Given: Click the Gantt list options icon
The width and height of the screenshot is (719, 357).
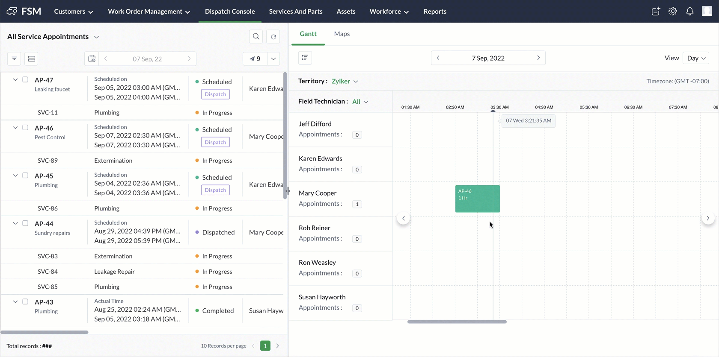Looking at the screenshot, I should 305,58.
